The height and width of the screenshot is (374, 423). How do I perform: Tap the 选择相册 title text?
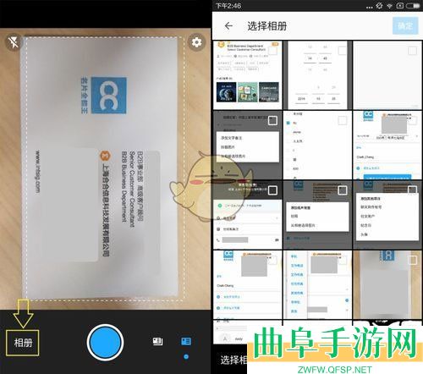267,26
